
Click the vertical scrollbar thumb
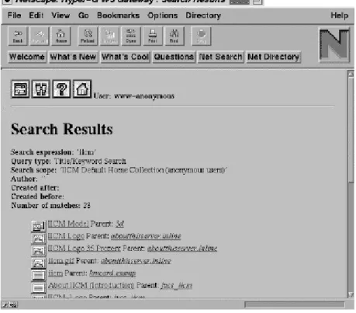click(x=351, y=130)
